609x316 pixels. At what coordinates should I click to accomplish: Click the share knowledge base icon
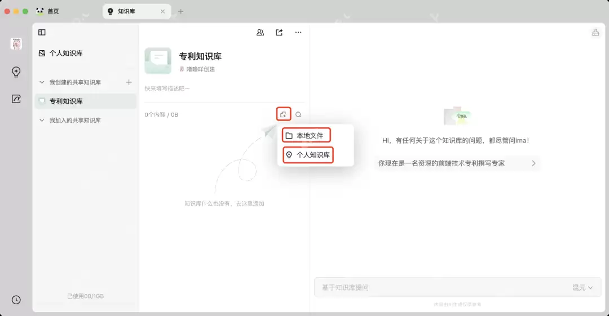279,33
